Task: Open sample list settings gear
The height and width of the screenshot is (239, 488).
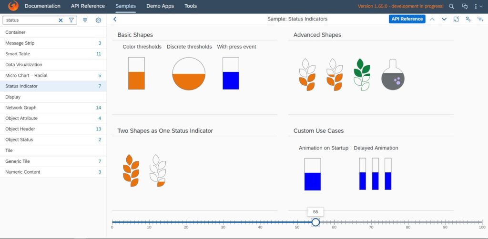Action: [x=98, y=20]
